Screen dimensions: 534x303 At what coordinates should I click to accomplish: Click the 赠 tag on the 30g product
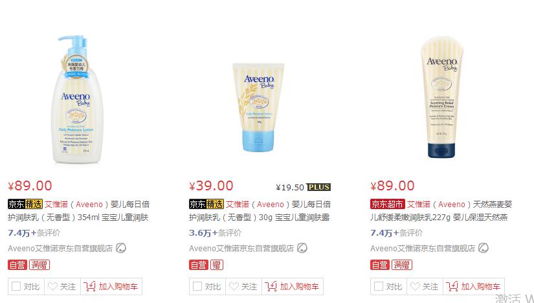coord(217,265)
